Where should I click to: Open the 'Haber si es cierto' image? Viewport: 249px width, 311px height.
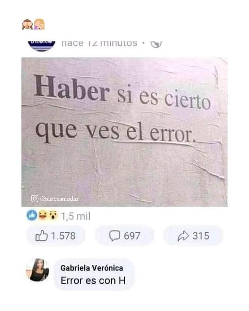(x=124, y=132)
